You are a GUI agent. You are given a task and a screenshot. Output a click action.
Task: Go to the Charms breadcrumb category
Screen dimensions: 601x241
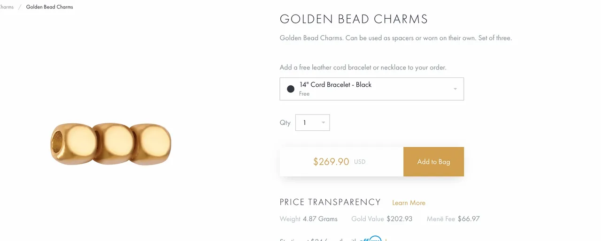7,7
